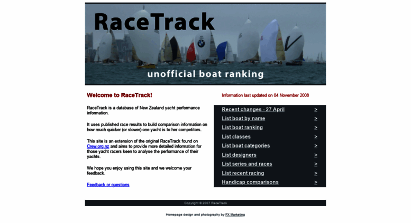Open List boat categories link
The height and width of the screenshot is (223, 411).
point(245,146)
